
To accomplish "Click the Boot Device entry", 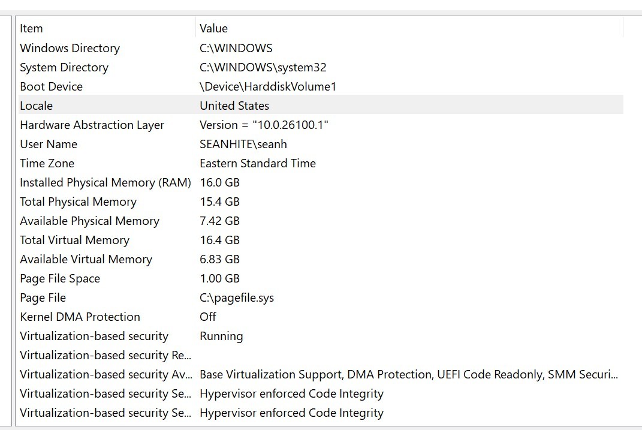I will click(x=51, y=86).
